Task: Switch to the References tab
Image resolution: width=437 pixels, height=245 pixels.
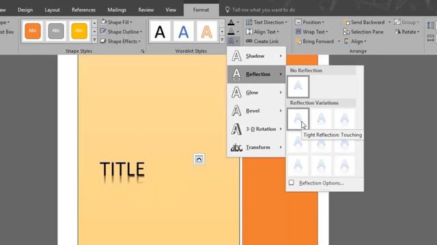Action: [83, 10]
